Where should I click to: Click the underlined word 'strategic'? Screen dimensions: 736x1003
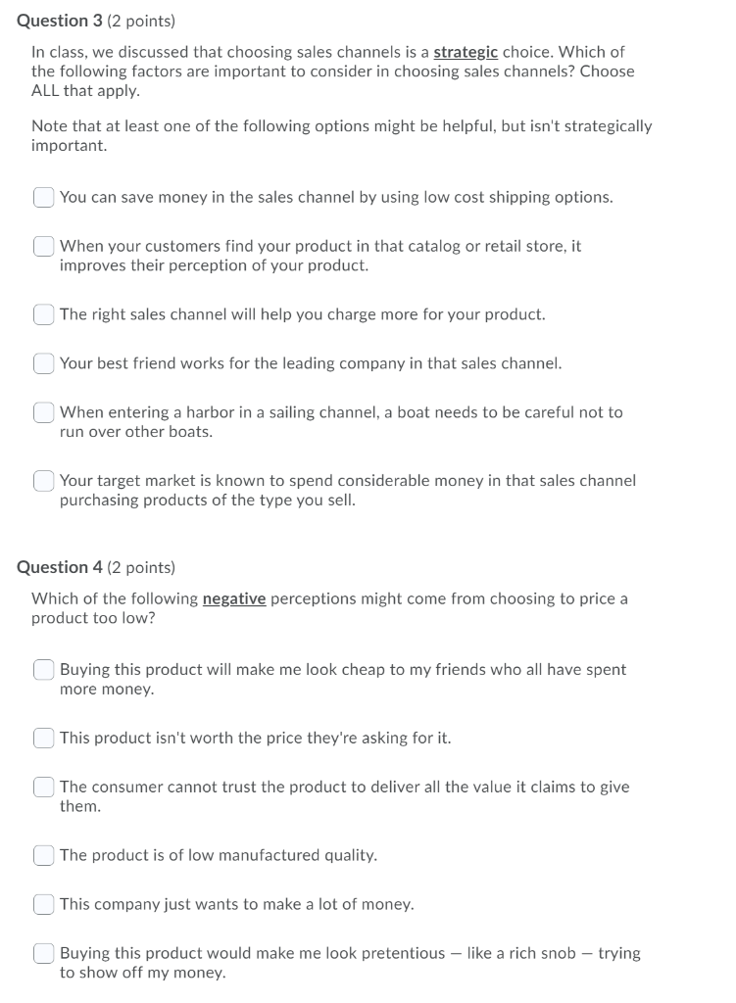point(466,52)
